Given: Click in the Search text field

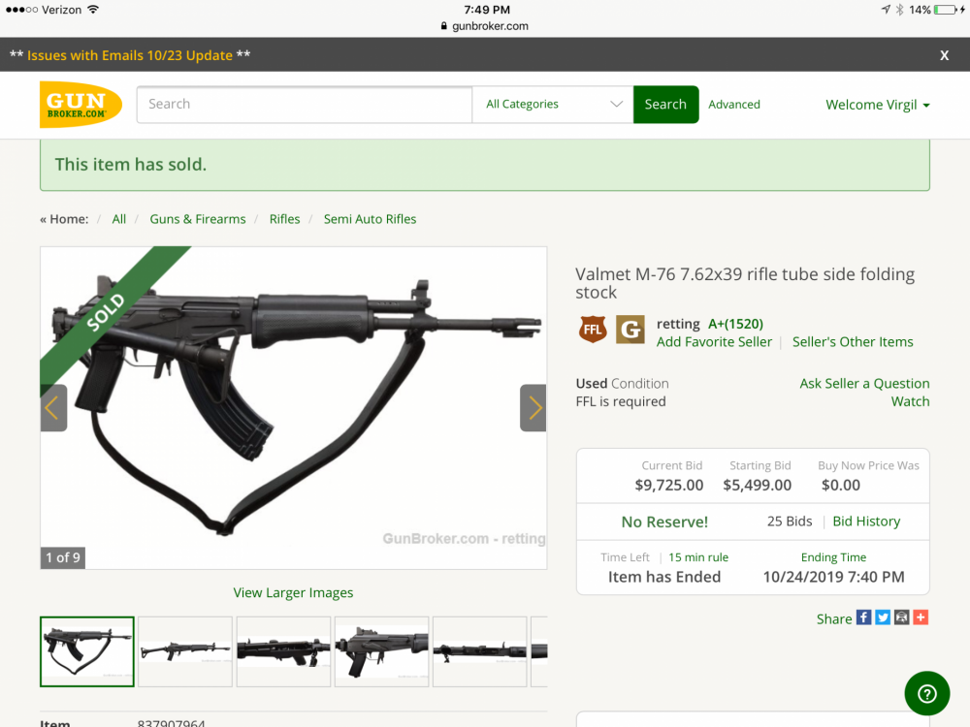Looking at the screenshot, I should (x=305, y=105).
